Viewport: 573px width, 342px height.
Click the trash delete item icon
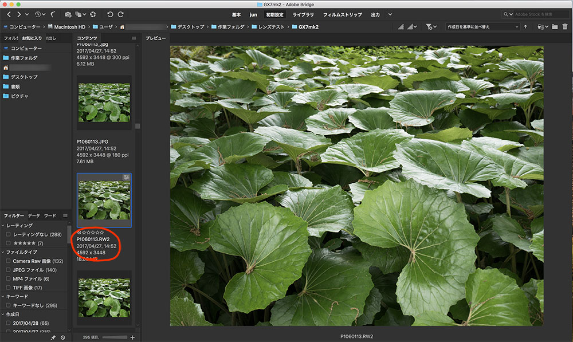tap(565, 26)
